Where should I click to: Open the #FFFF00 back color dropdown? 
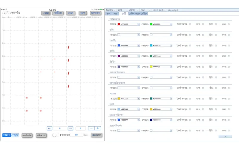[x=171, y=67]
